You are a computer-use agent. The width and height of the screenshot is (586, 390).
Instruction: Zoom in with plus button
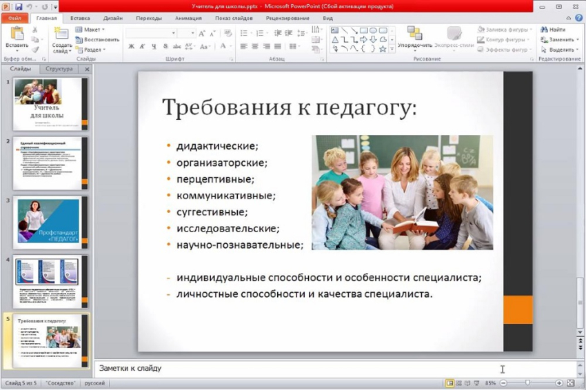coord(558,383)
